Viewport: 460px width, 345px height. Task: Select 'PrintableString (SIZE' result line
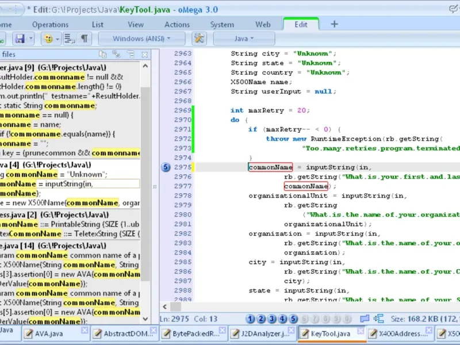pyautogui.click(x=70, y=224)
